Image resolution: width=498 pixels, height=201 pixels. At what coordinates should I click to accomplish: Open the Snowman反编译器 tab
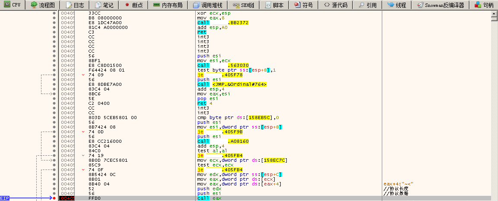(440, 5)
